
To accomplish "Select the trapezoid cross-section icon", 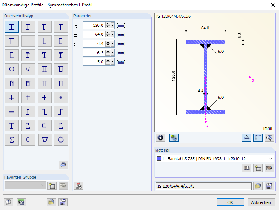I will 45,139.
